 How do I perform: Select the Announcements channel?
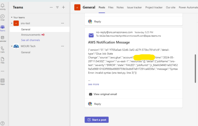[x=31, y=35]
